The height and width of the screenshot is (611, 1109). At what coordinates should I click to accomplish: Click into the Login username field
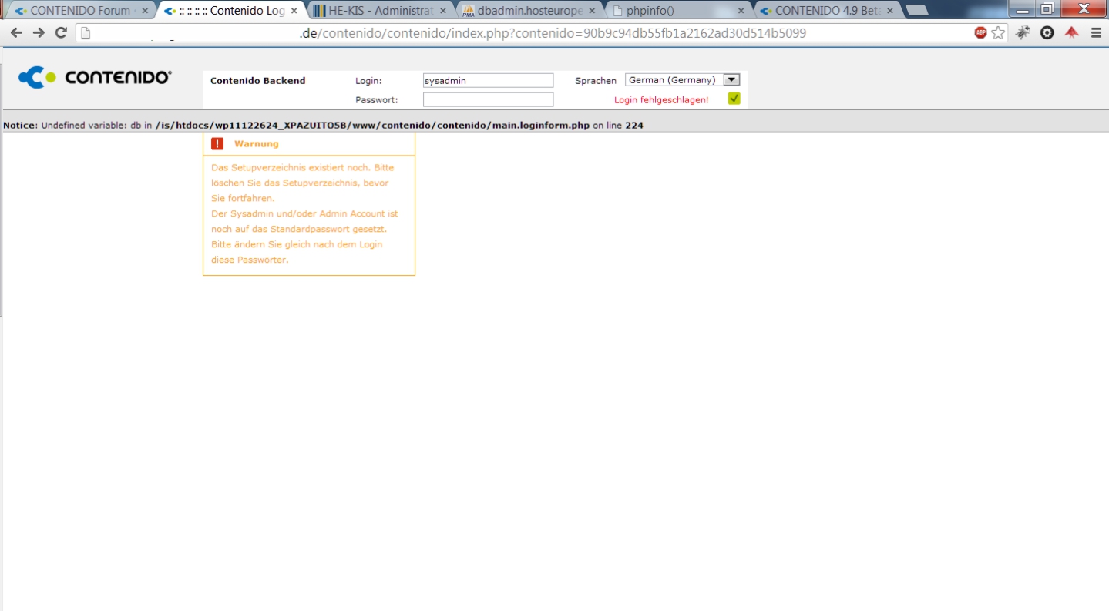pos(488,80)
